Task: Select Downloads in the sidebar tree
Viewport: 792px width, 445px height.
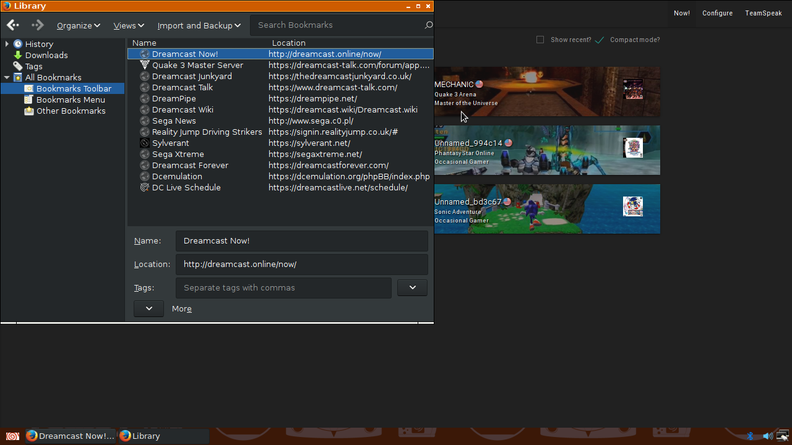Action: (x=46, y=55)
